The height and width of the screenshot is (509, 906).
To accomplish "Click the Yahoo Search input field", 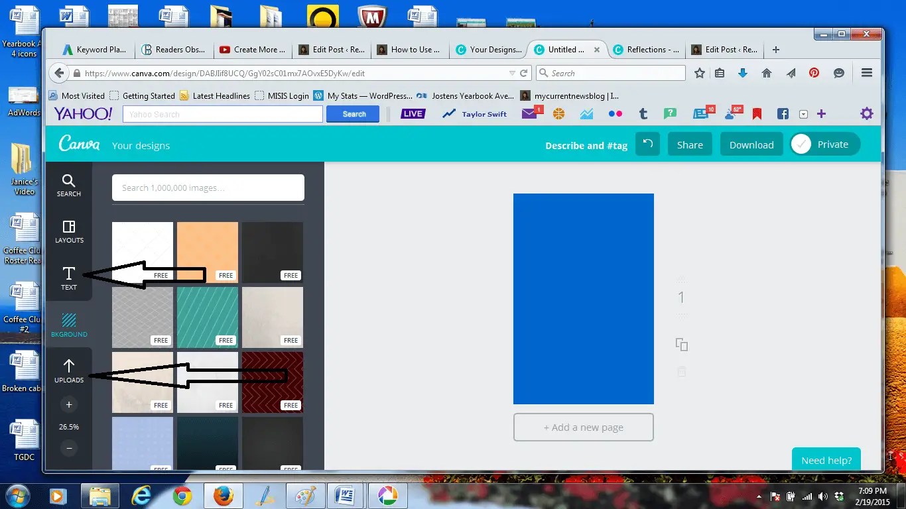I will (223, 114).
